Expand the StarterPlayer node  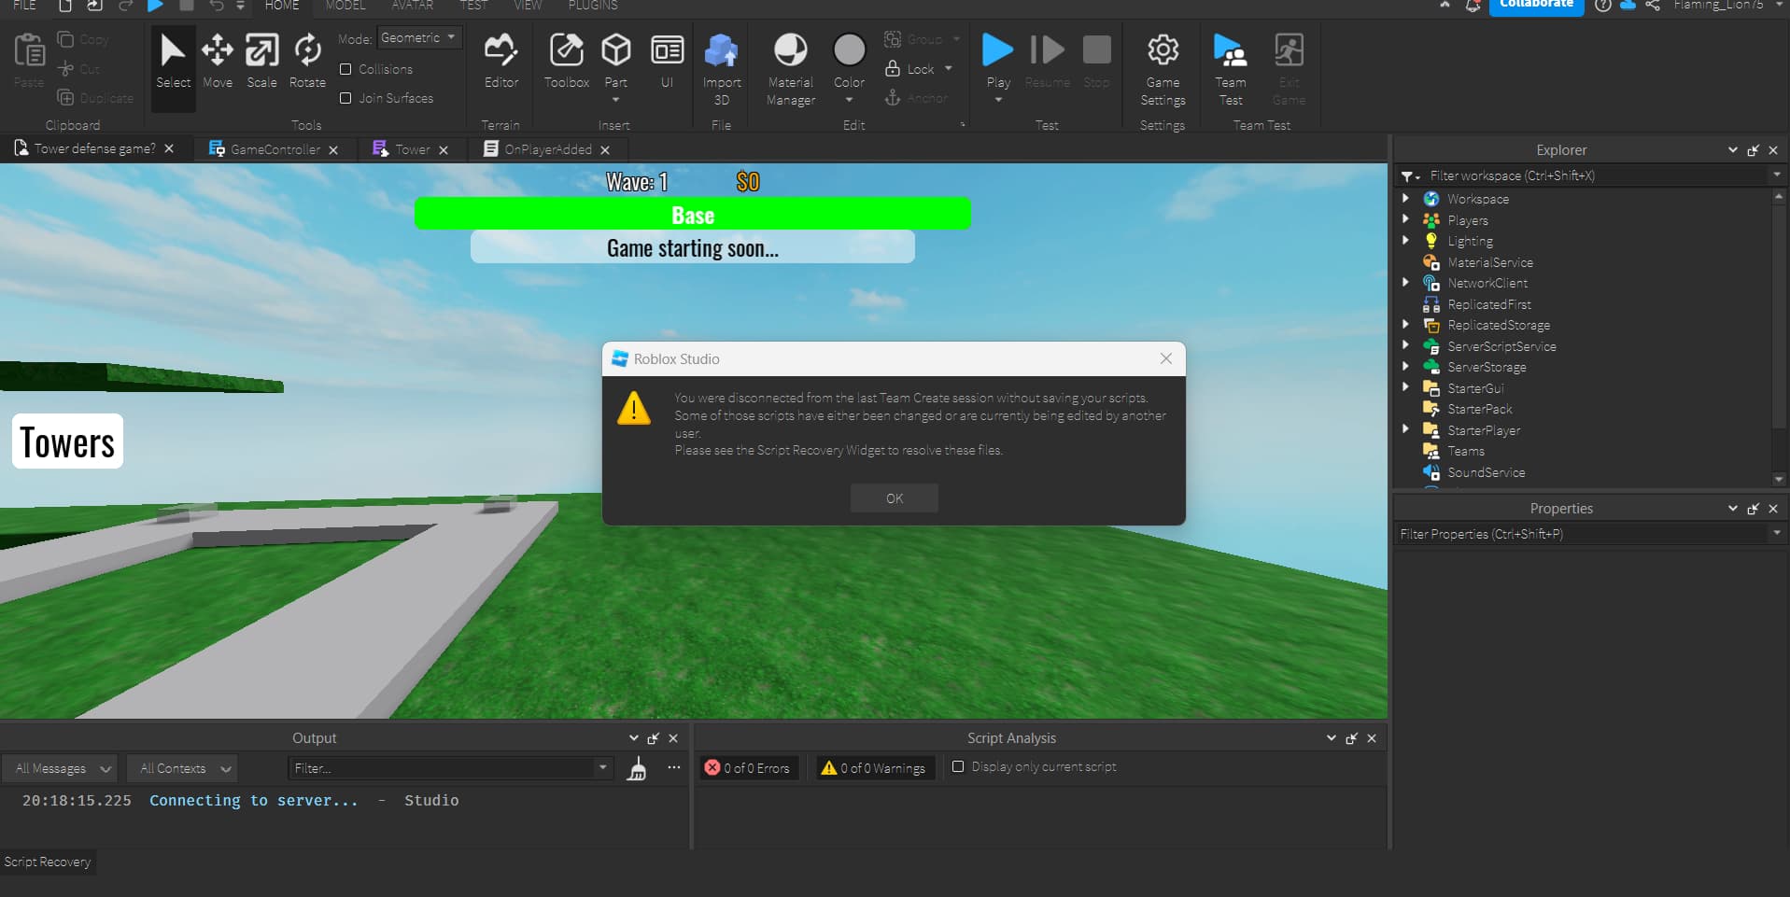(1405, 429)
